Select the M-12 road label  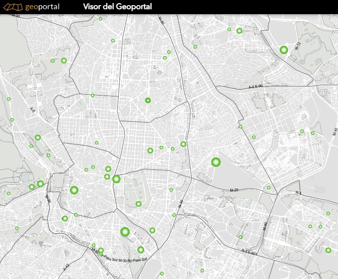pos(297,46)
